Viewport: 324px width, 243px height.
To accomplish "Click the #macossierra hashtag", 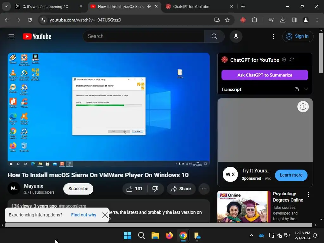I will tap(72, 206).
